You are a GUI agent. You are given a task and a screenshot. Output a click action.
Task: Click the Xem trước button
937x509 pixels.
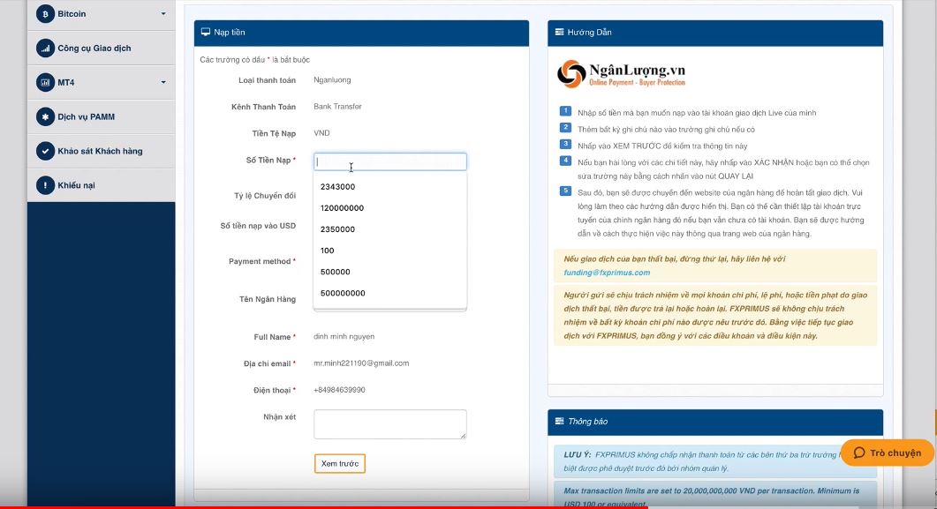339,464
